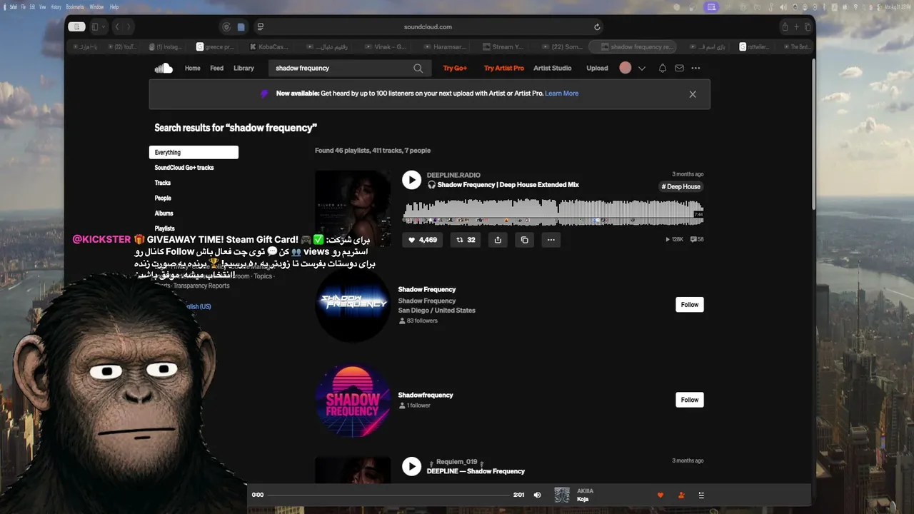Open the next-up queue in player bar
This screenshot has height=514, width=914.
coord(701,495)
